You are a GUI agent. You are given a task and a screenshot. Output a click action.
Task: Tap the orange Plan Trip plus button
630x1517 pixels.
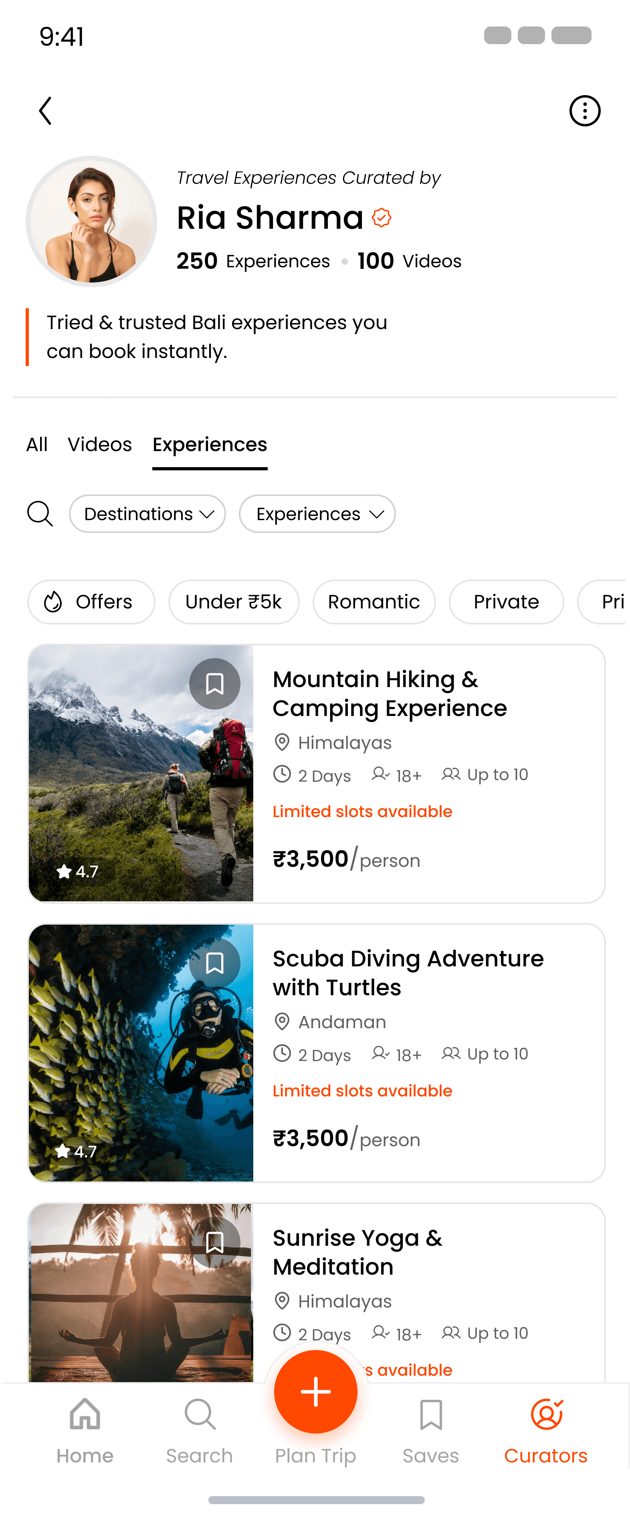click(x=315, y=1391)
